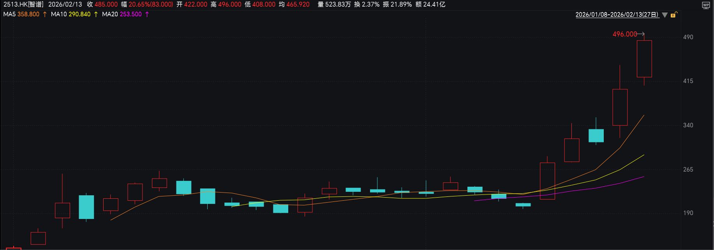Select the MA20 indicator label
Screen dimensions: 714x250
point(110,14)
